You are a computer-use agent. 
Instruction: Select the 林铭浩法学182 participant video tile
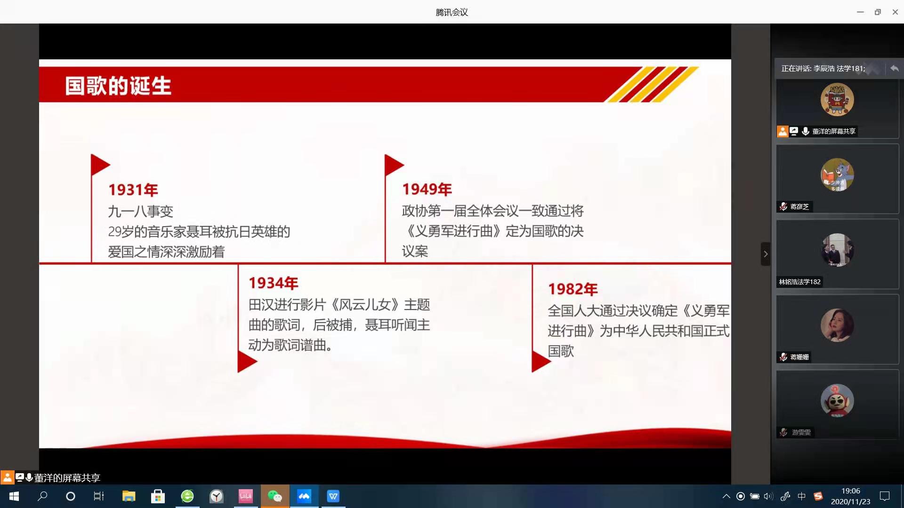tap(837, 254)
